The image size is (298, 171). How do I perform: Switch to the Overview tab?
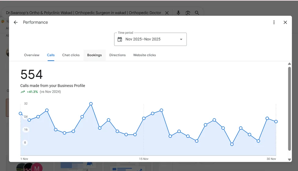click(32, 55)
